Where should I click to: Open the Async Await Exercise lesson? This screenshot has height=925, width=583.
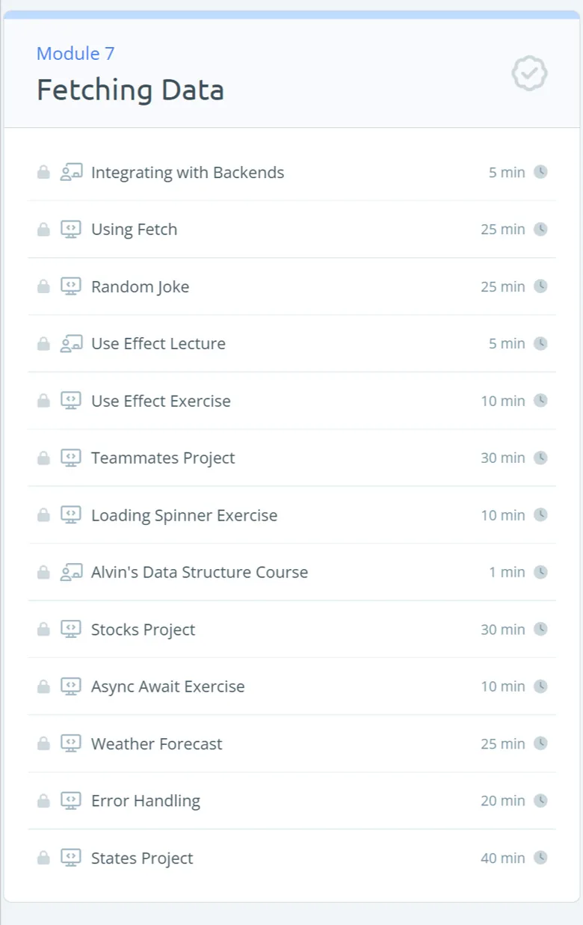[x=291, y=686]
